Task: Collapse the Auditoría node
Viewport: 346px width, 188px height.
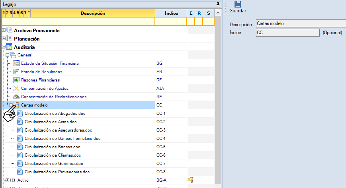Action: [4, 47]
